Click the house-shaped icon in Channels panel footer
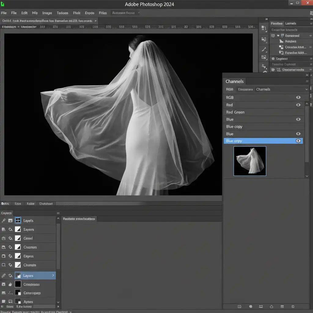This screenshot has width=313, height=313. coord(271,306)
